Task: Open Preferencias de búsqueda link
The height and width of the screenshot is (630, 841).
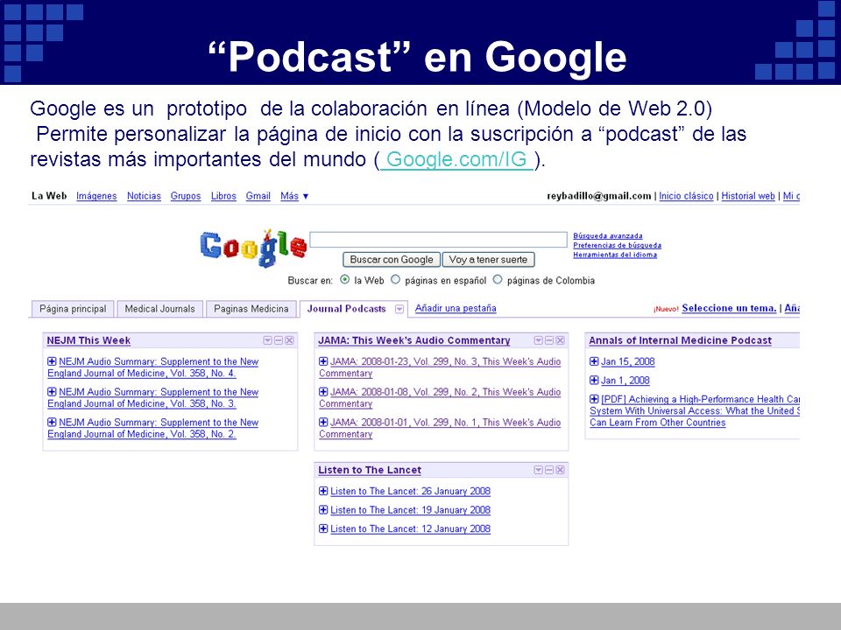Action: (x=617, y=245)
